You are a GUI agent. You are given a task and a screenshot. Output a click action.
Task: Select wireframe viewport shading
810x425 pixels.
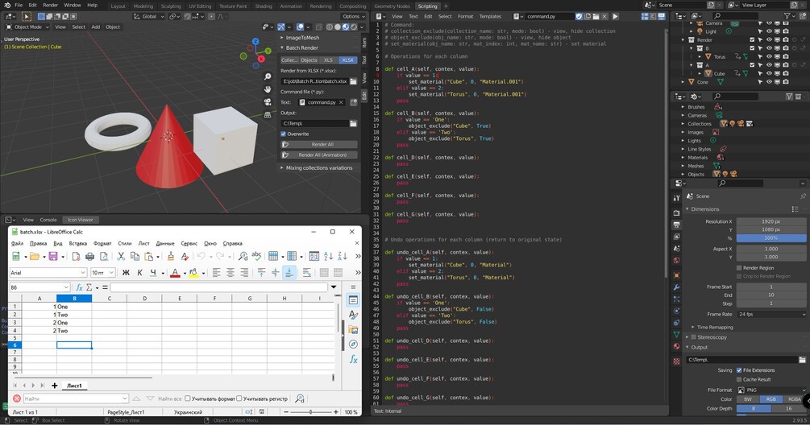point(330,27)
